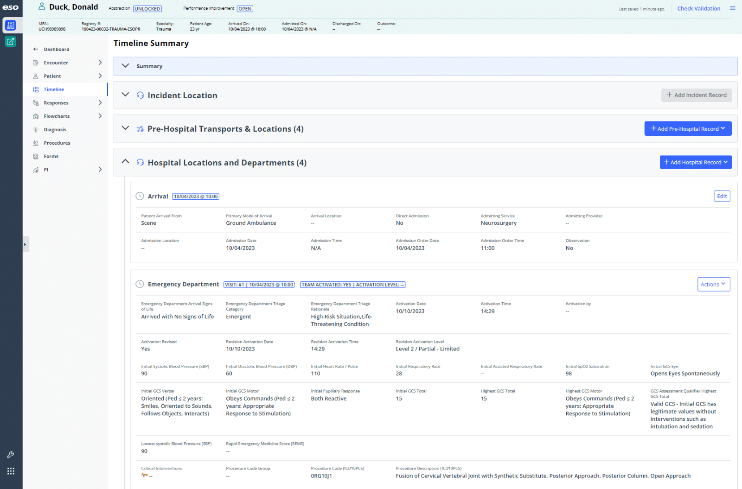The image size is (742, 489).
Task: Expand the Incident Location section
Action: coord(125,95)
